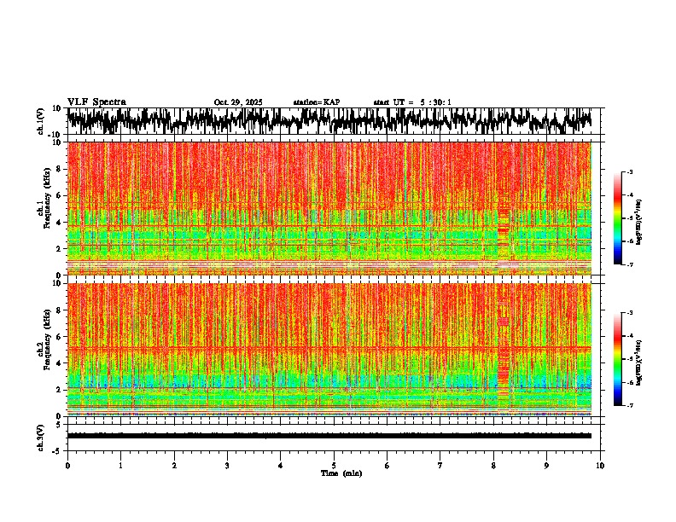This screenshot has width=676, height=522.
Task: Click the ch.2 spectrogram color scale bar
Action: click(617, 359)
